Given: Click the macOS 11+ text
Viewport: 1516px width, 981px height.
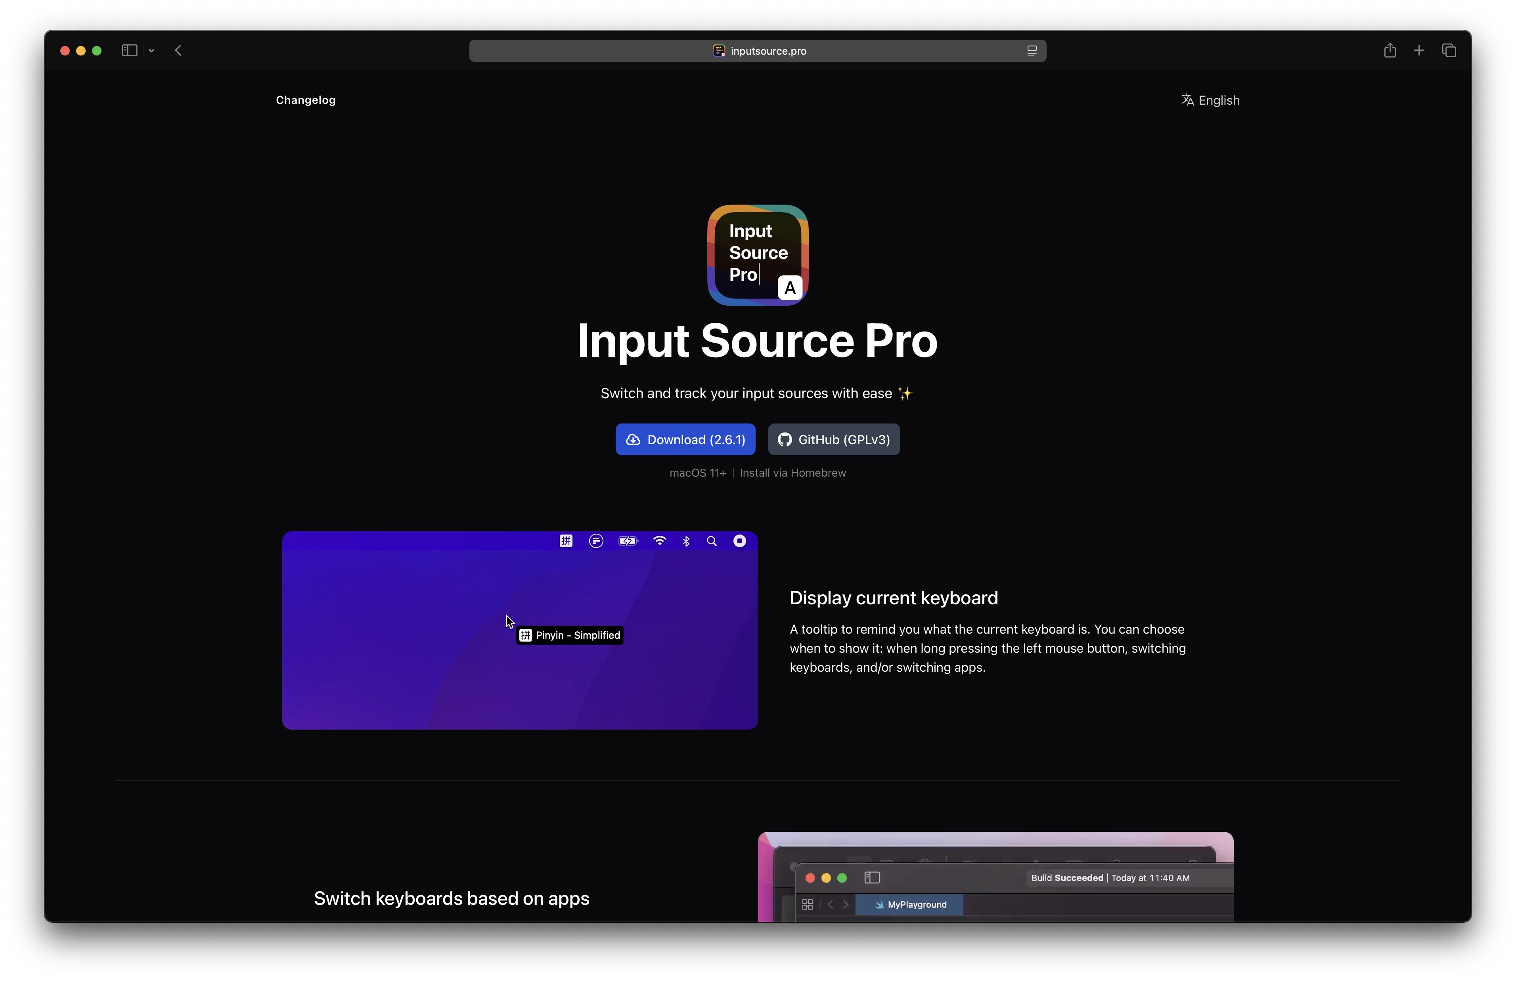Looking at the screenshot, I should click(697, 473).
